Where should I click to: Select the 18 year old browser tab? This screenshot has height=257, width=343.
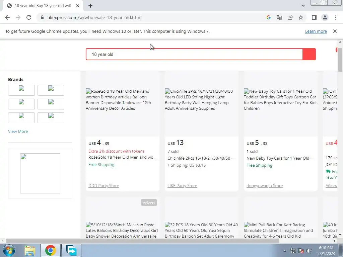coord(43,6)
